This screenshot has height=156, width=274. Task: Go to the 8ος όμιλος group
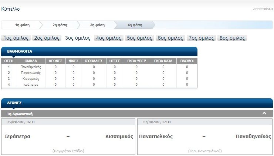[232, 38]
